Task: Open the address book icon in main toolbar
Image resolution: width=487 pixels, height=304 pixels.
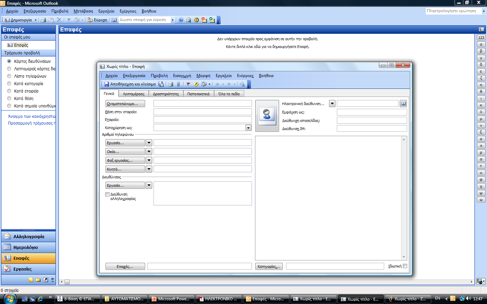Action: click(x=114, y=20)
